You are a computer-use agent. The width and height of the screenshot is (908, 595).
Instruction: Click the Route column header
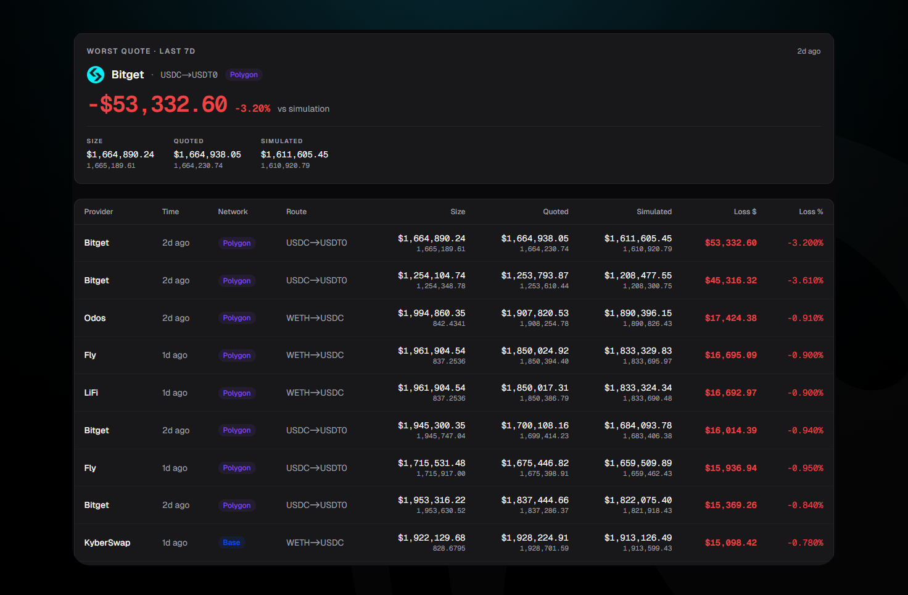296,212
